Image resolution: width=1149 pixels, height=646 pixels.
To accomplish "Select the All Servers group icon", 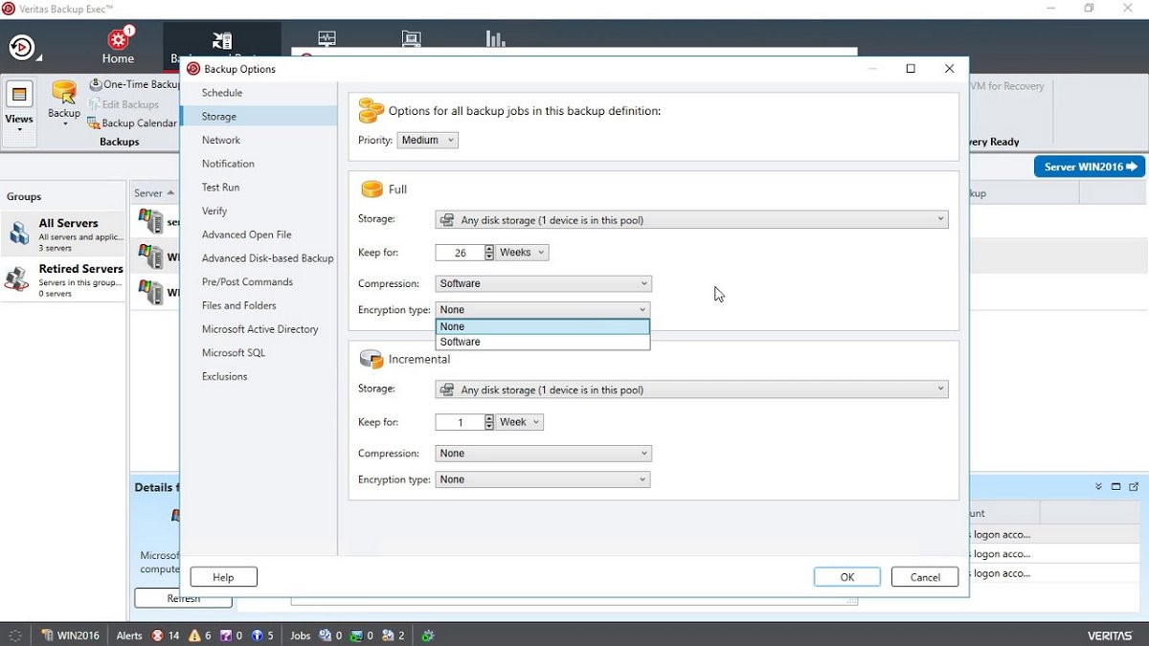I will pos(18,233).
